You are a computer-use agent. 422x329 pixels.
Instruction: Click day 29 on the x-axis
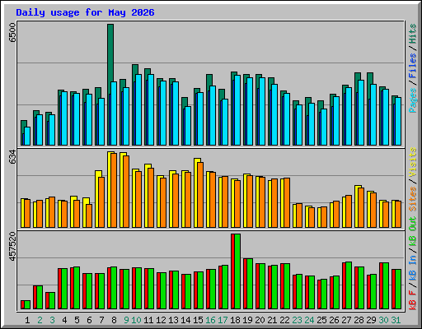[371, 320]
